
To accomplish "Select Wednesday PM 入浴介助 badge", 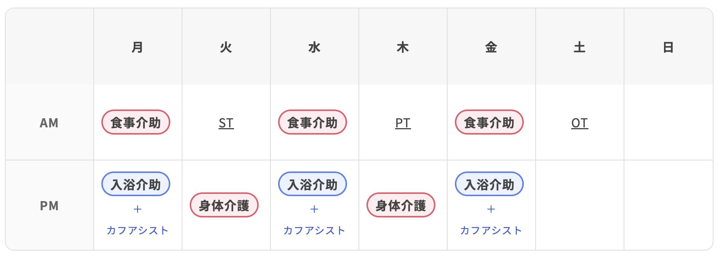I will point(312,184).
